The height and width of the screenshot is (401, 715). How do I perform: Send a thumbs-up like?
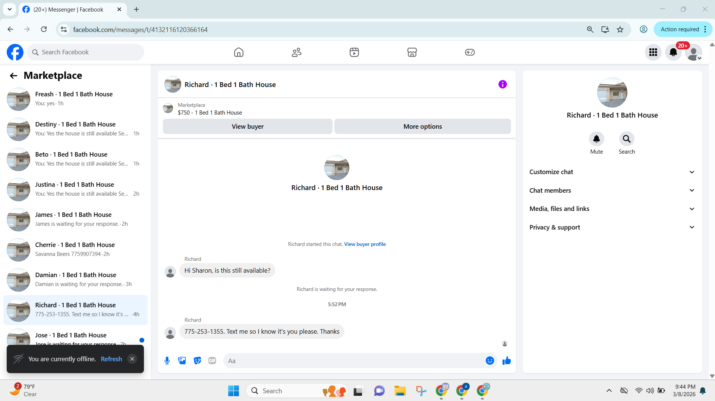[x=506, y=360]
